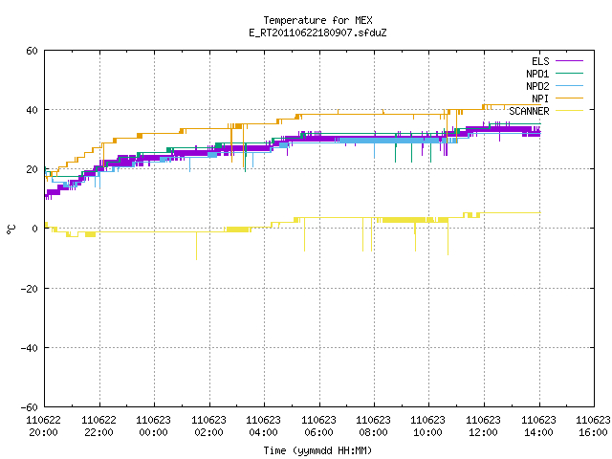Click the x-axis tick label 110622 20:00
The image size is (612, 459).
click(x=43, y=426)
